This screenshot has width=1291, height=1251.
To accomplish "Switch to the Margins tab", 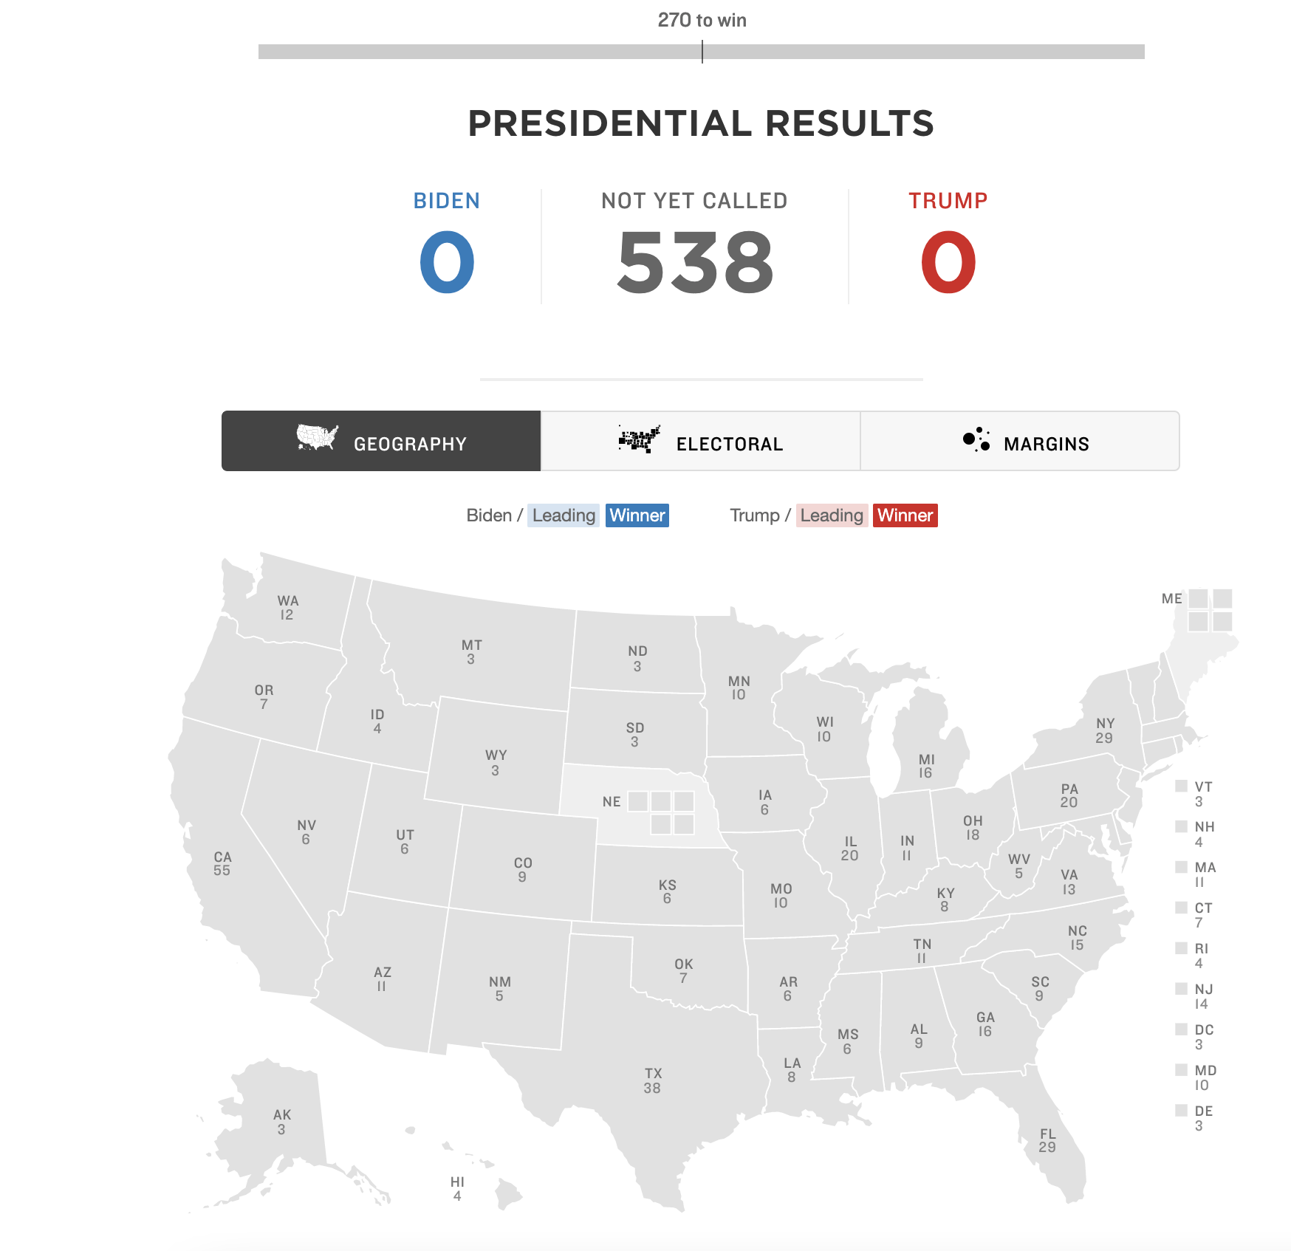I will click(x=1020, y=441).
